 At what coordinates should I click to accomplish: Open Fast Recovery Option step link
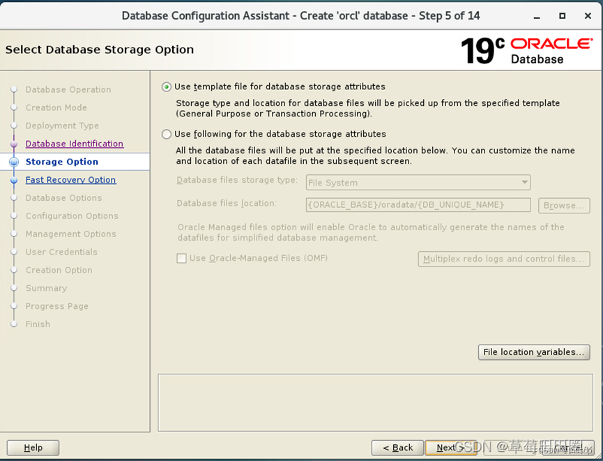70,180
